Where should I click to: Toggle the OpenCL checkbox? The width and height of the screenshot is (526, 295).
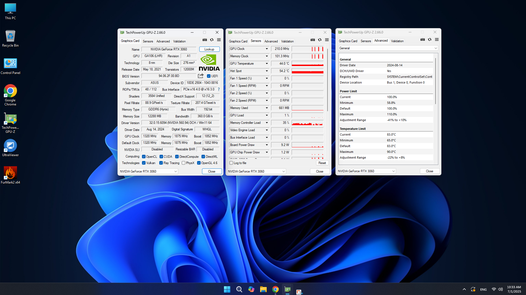[144, 157]
